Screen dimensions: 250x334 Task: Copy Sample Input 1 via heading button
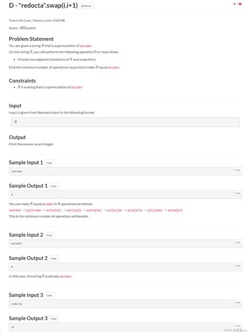click(49, 163)
